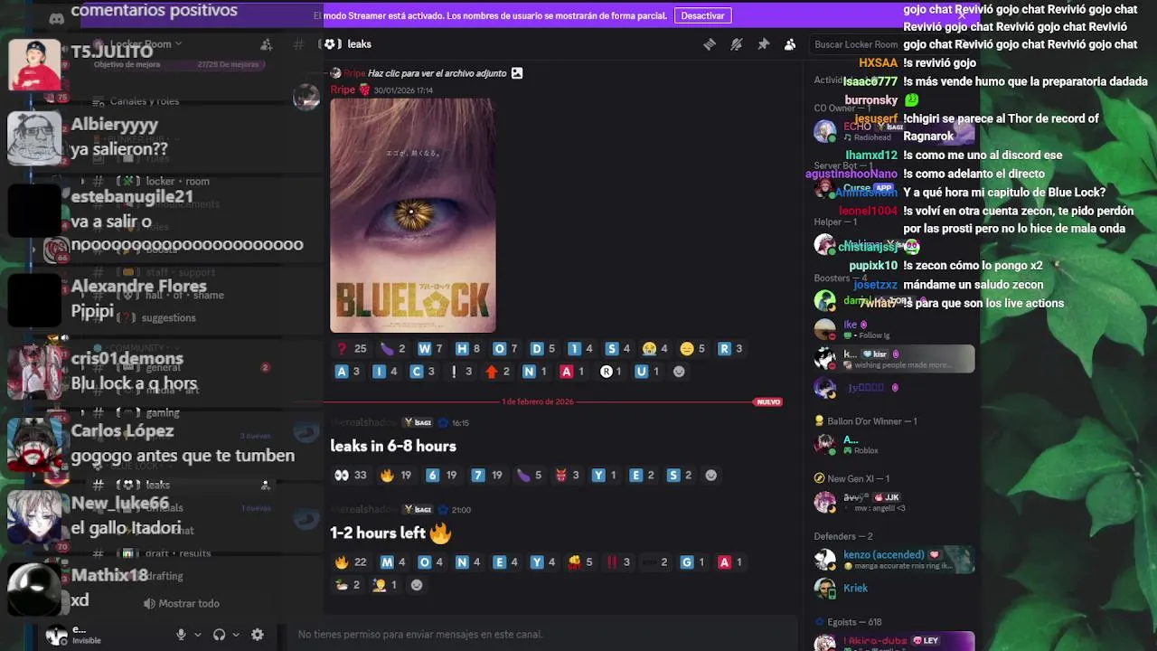Click the '1 de febrero de 2026' date divider
Screen dimensions: 1157x651
pos(538,402)
